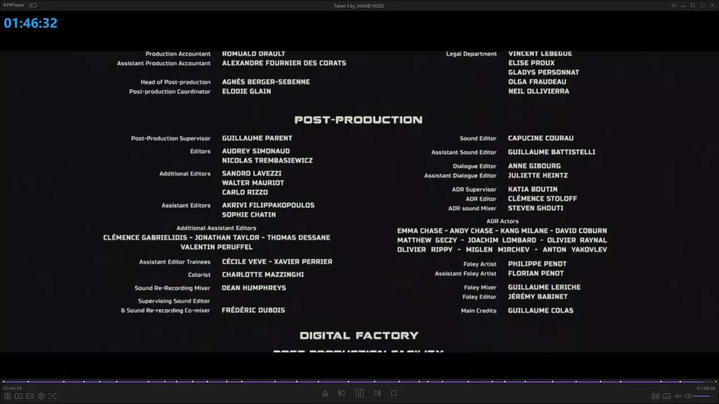Screen dimensions: 719x404
Task: Jump to first chapter marker on timeline
Action: (3, 382)
